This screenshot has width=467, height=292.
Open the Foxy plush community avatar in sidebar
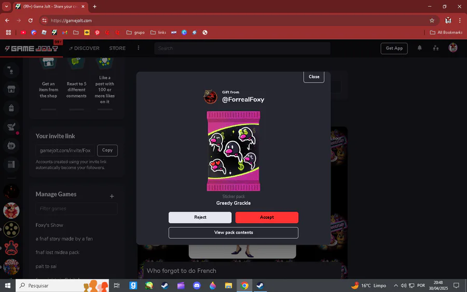11,211
